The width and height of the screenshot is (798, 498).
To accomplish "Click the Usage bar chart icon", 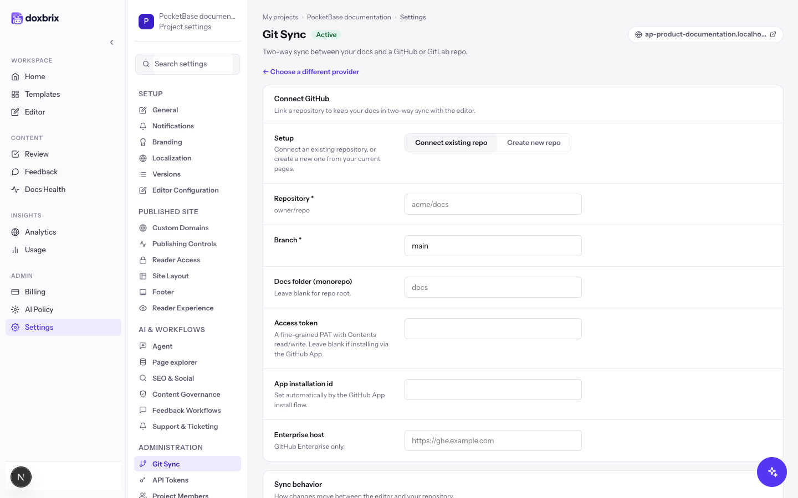I will [16, 250].
